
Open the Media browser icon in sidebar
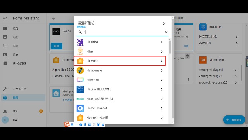click(5, 63)
